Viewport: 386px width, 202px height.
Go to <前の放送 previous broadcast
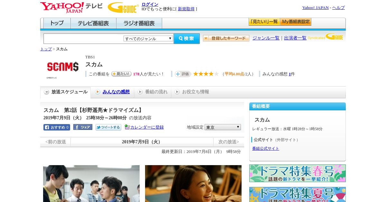(56, 142)
